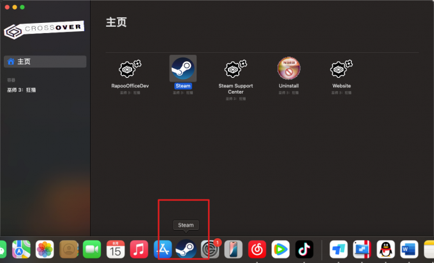Open the Website launcher icon

tap(341, 69)
